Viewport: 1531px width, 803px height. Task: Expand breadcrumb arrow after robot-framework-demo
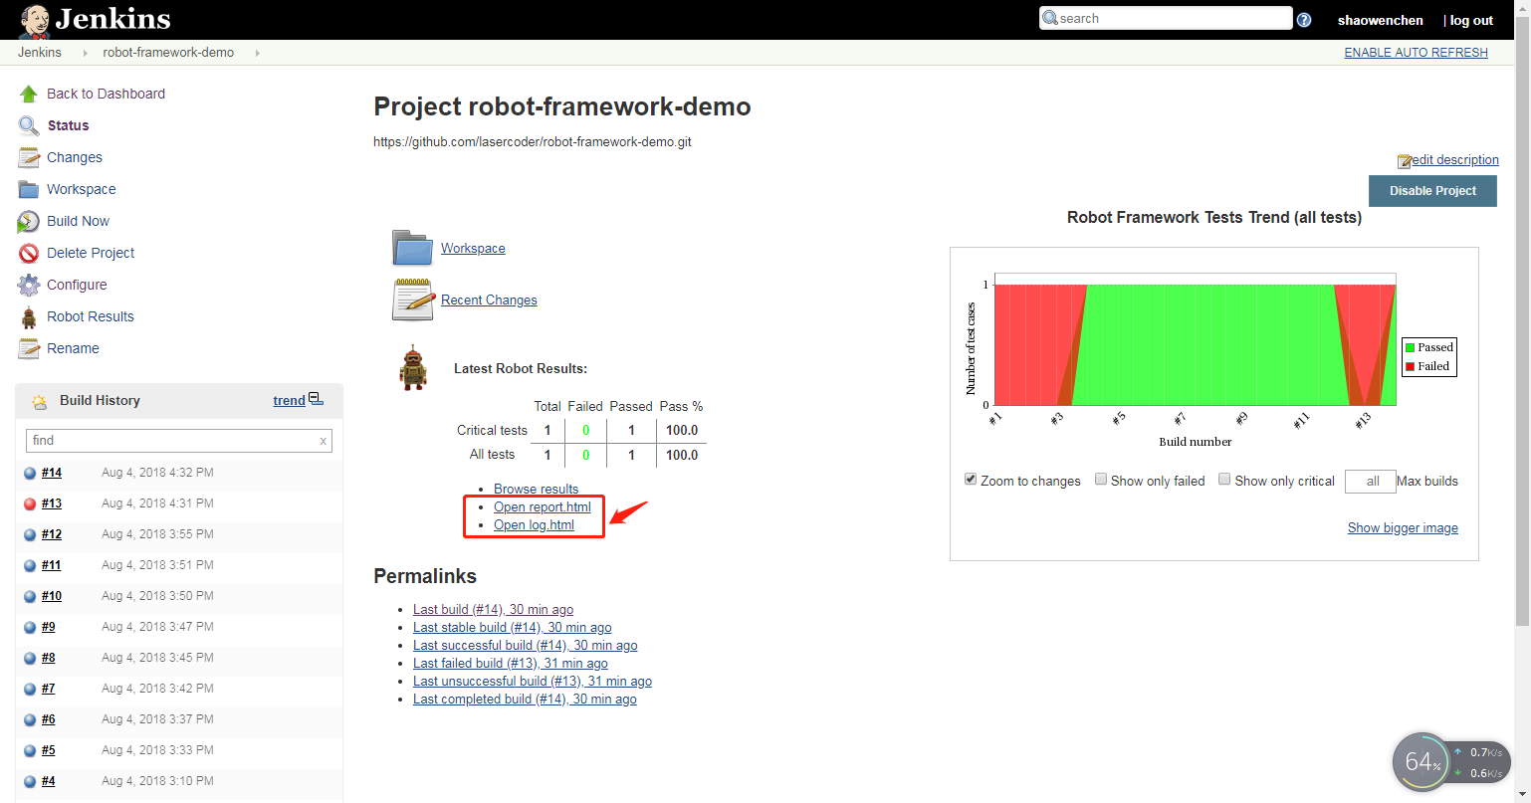coord(257,53)
